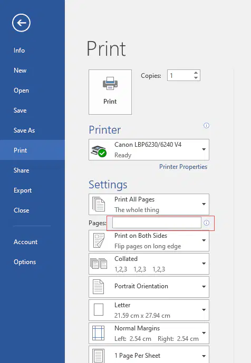Open the 1 Page Per Sheet dropdown
The width and height of the screenshot is (251, 363).
click(149, 355)
